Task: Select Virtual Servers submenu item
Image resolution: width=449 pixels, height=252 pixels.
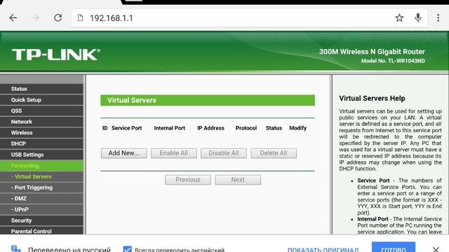Action: click(42, 176)
